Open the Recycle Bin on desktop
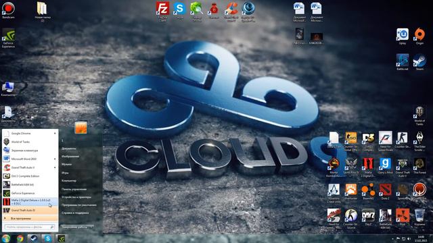The image size is (433, 243). pos(419,217)
